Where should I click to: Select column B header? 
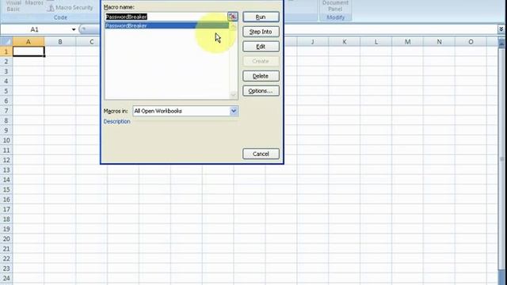(60, 42)
